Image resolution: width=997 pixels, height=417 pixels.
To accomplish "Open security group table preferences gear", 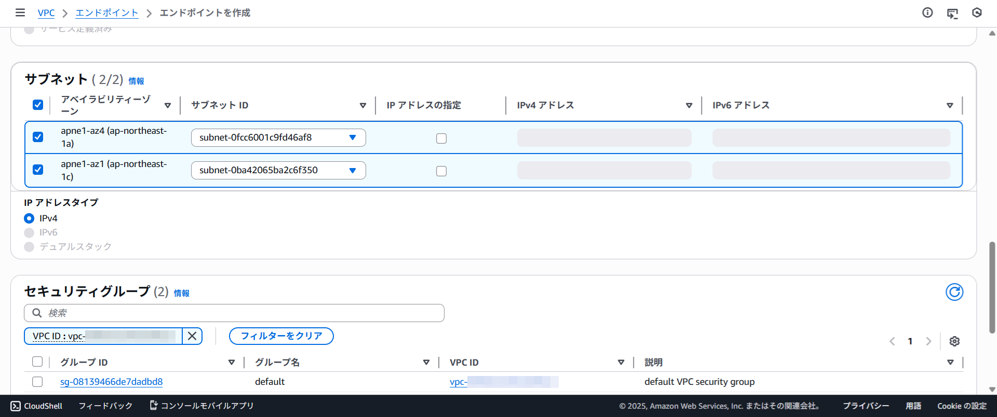I will [x=954, y=341].
